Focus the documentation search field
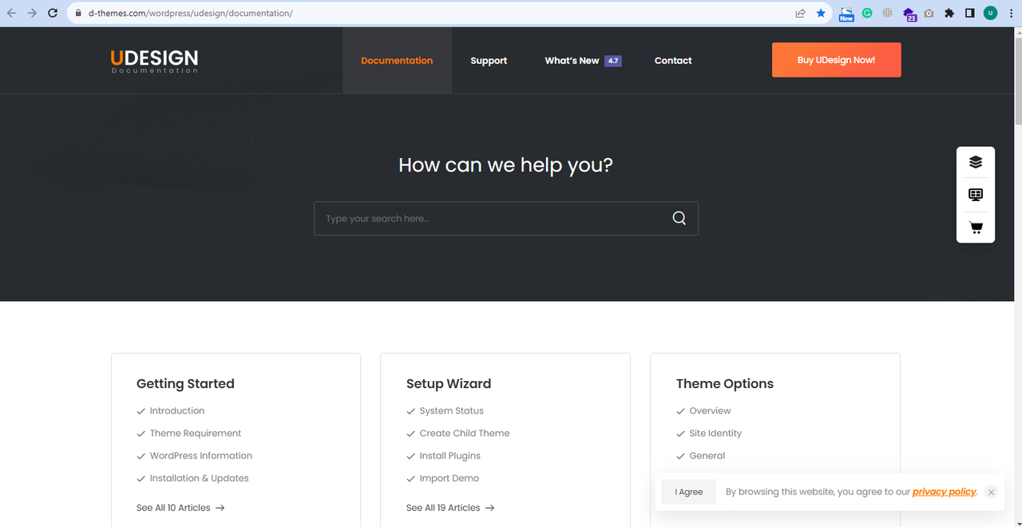This screenshot has height=527, width=1022. pyautogui.click(x=506, y=219)
